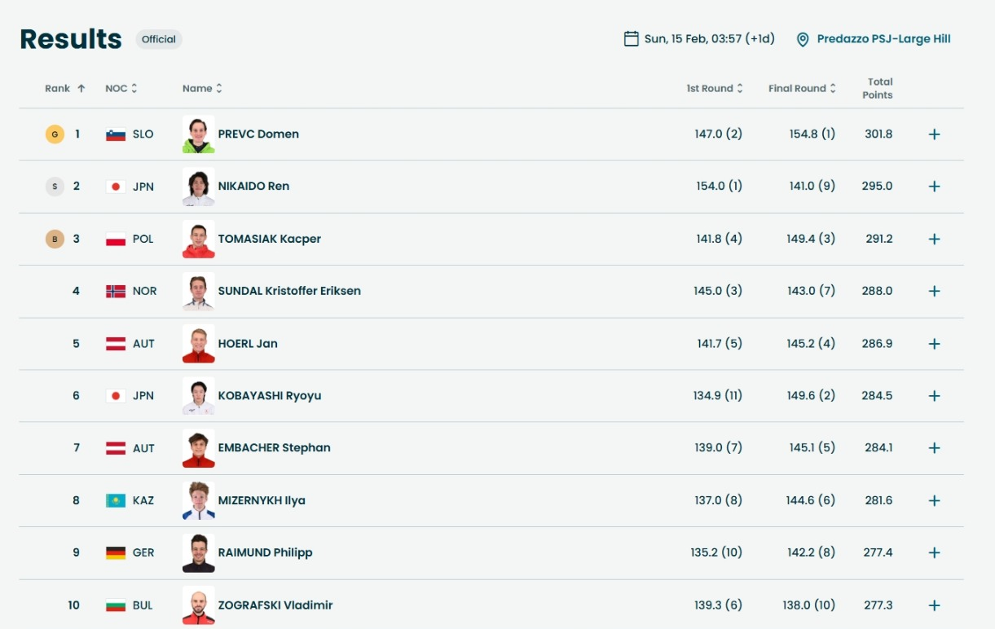Sort results by Name column

coord(202,89)
